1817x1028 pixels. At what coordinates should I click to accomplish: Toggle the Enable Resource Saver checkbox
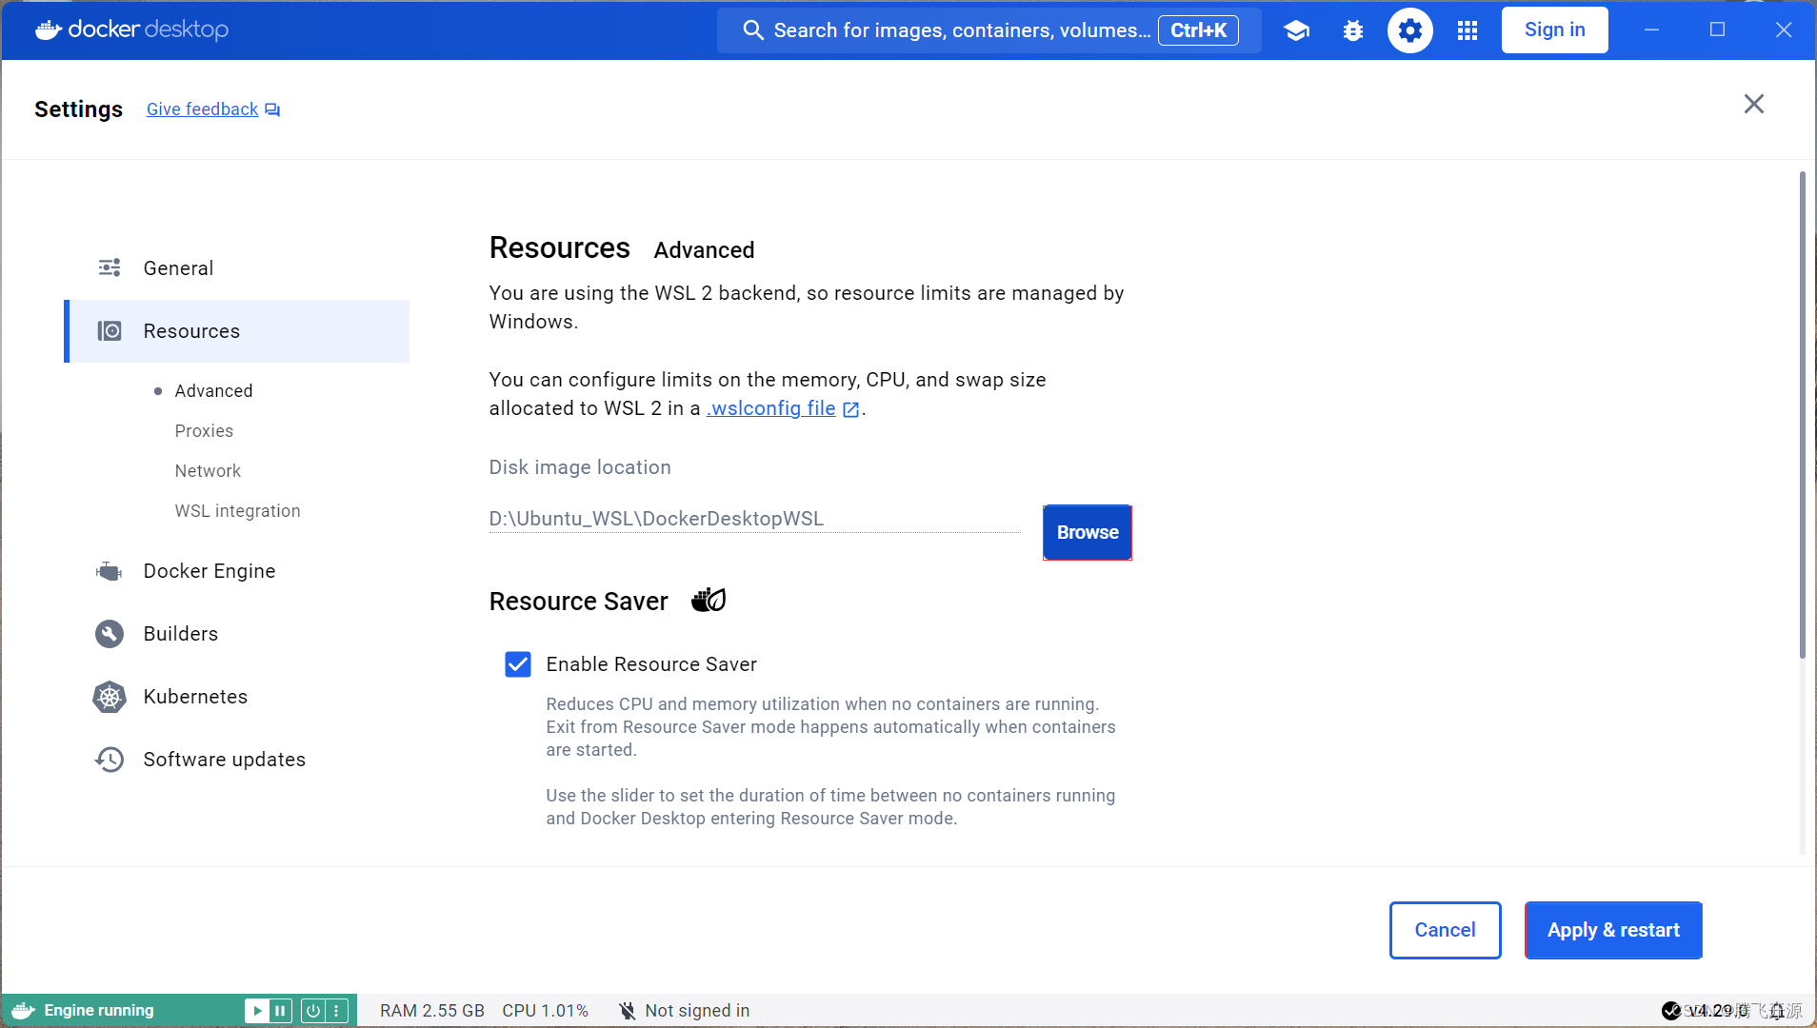coord(518,664)
